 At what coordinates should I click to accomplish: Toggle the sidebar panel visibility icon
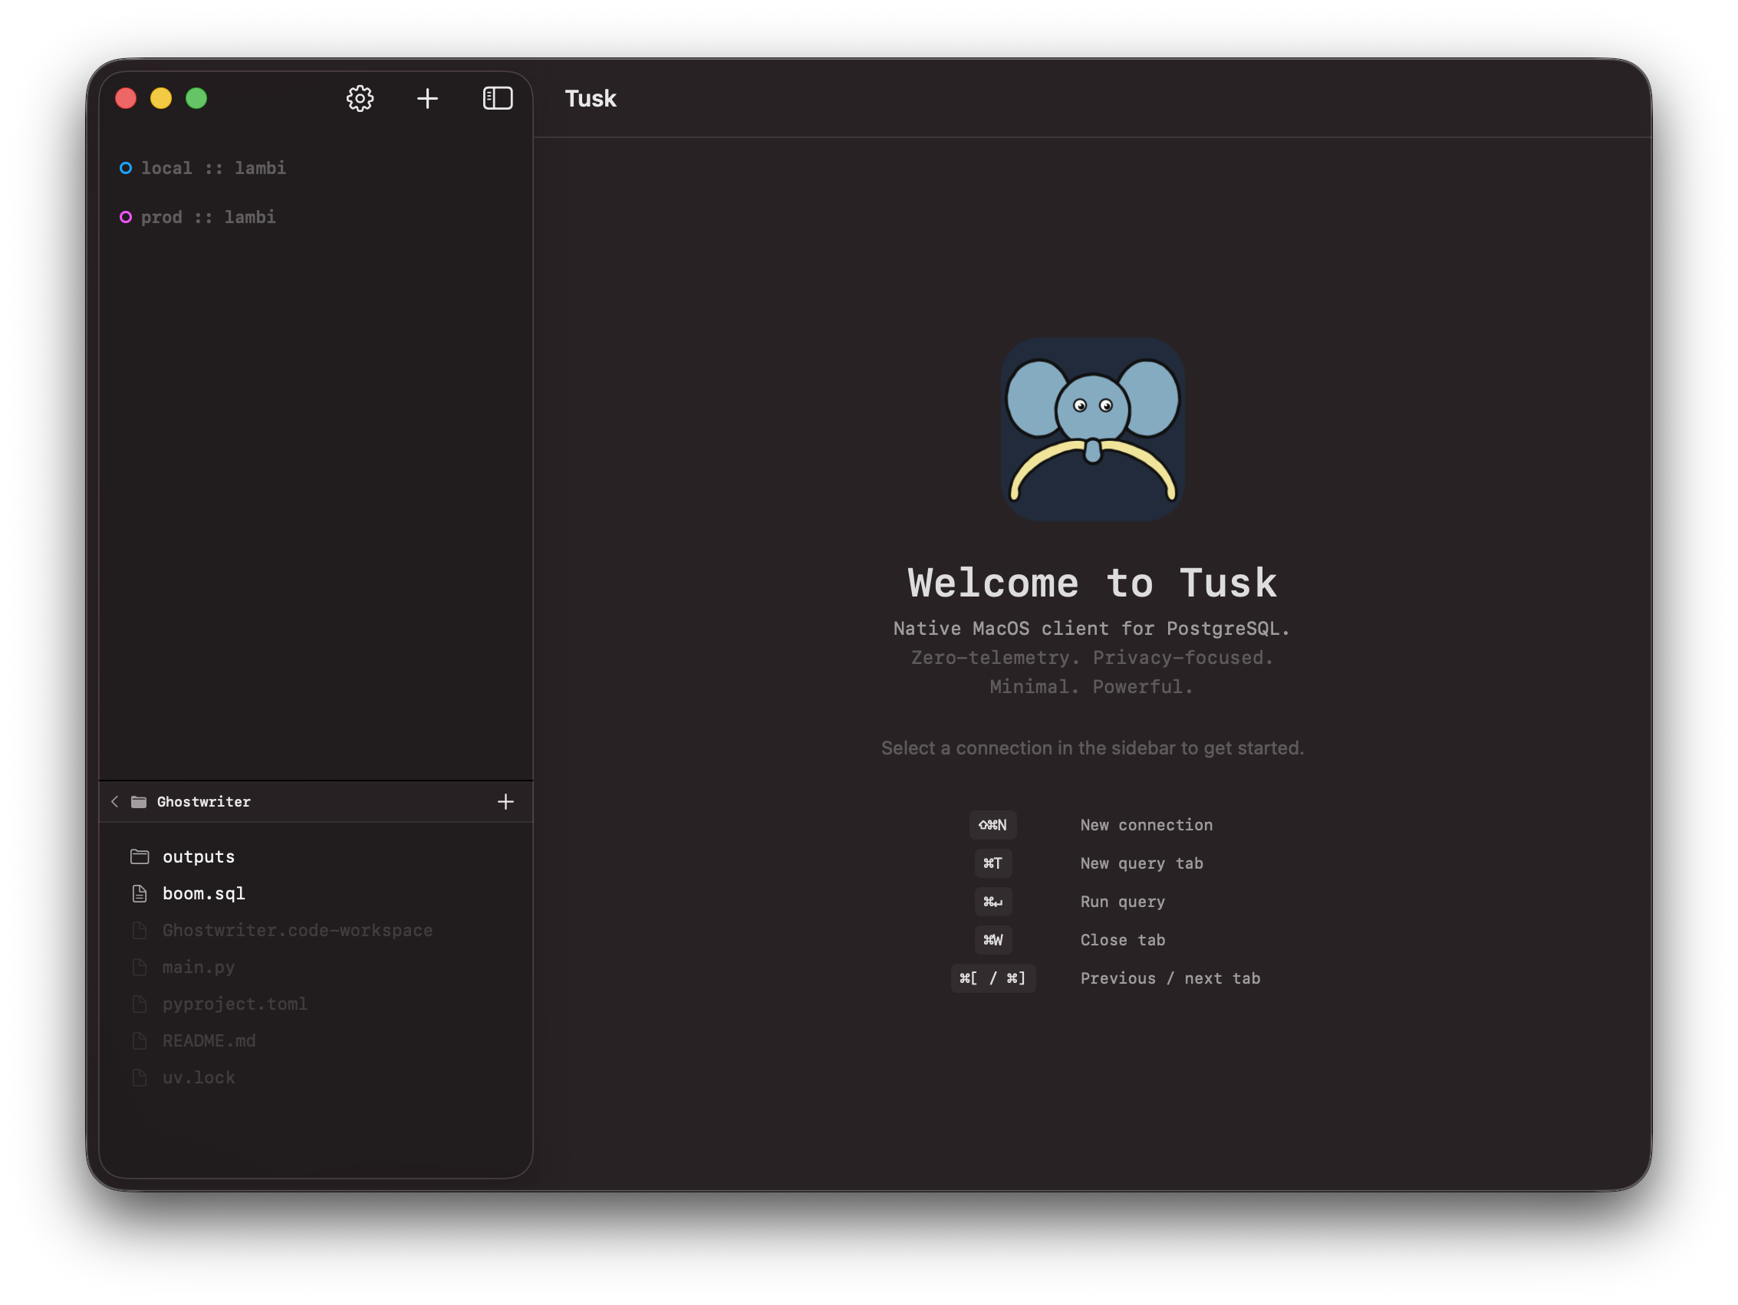coord(498,97)
